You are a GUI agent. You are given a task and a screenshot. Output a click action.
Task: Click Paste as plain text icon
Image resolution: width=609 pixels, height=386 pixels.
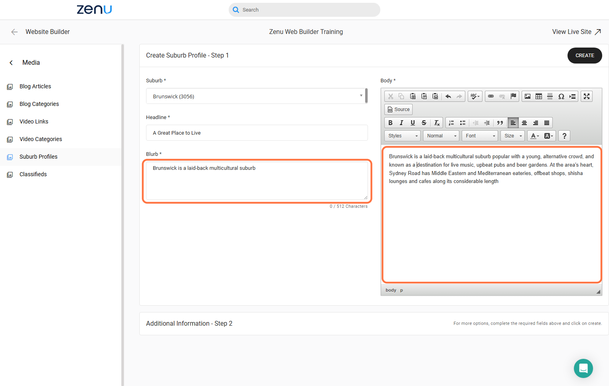424,96
